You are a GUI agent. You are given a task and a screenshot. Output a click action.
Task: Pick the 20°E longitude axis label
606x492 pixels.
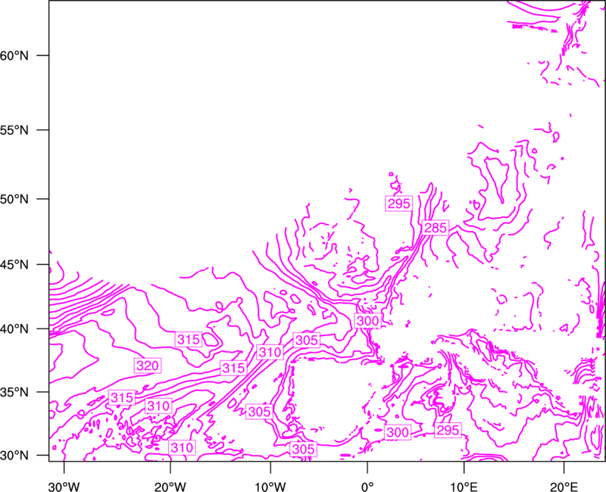click(x=564, y=487)
